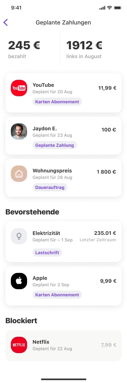
Task: Check the battery icon in status bar
Action: tap(118, 8)
